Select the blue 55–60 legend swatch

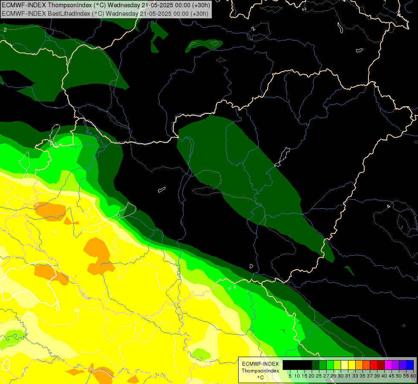tap(410, 365)
